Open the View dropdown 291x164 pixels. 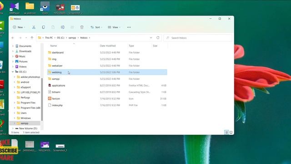(114, 27)
